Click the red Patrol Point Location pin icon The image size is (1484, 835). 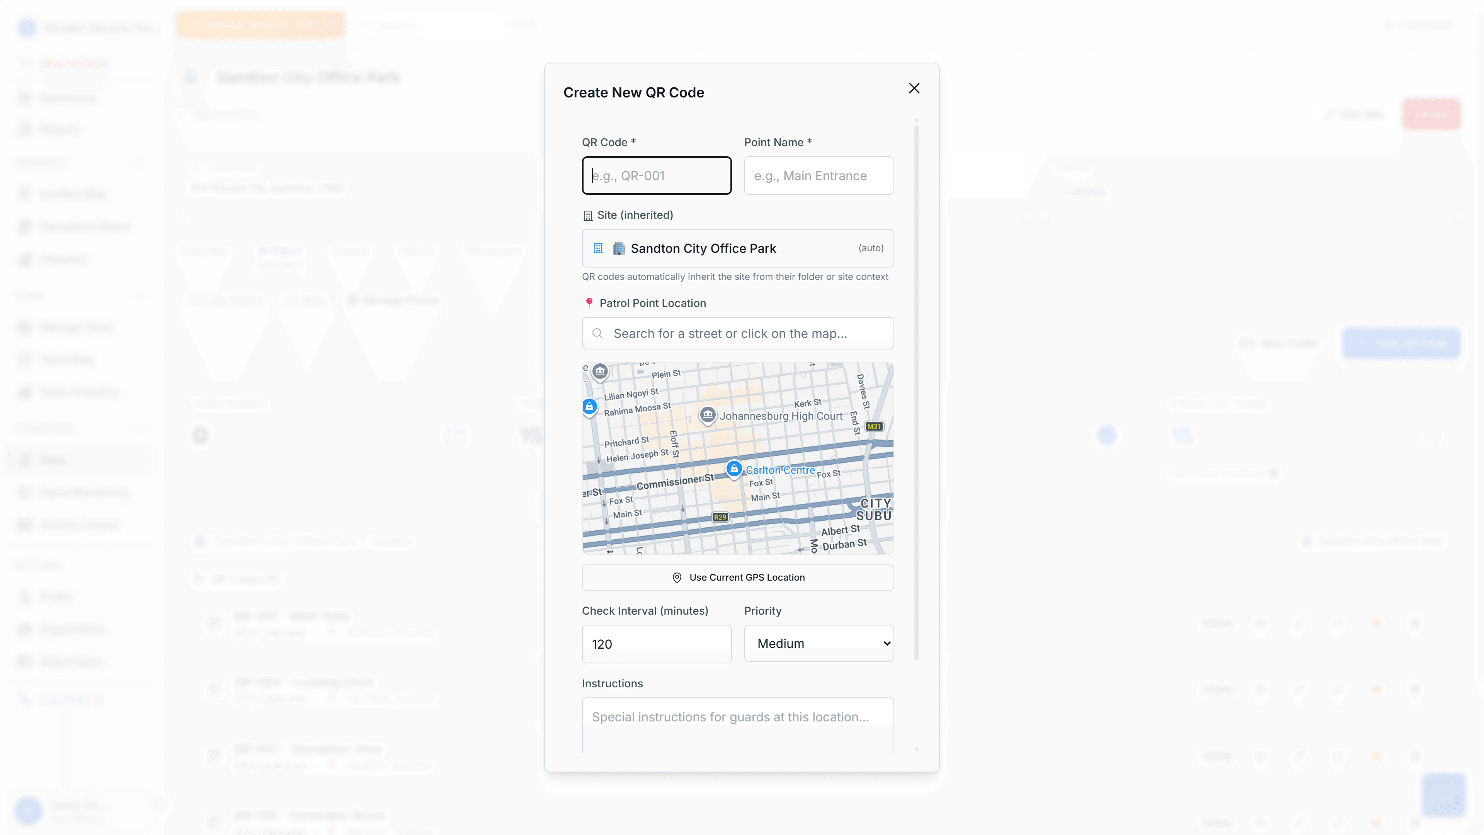tap(589, 303)
